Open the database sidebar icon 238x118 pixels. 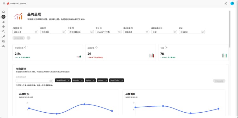click(x=3, y=41)
